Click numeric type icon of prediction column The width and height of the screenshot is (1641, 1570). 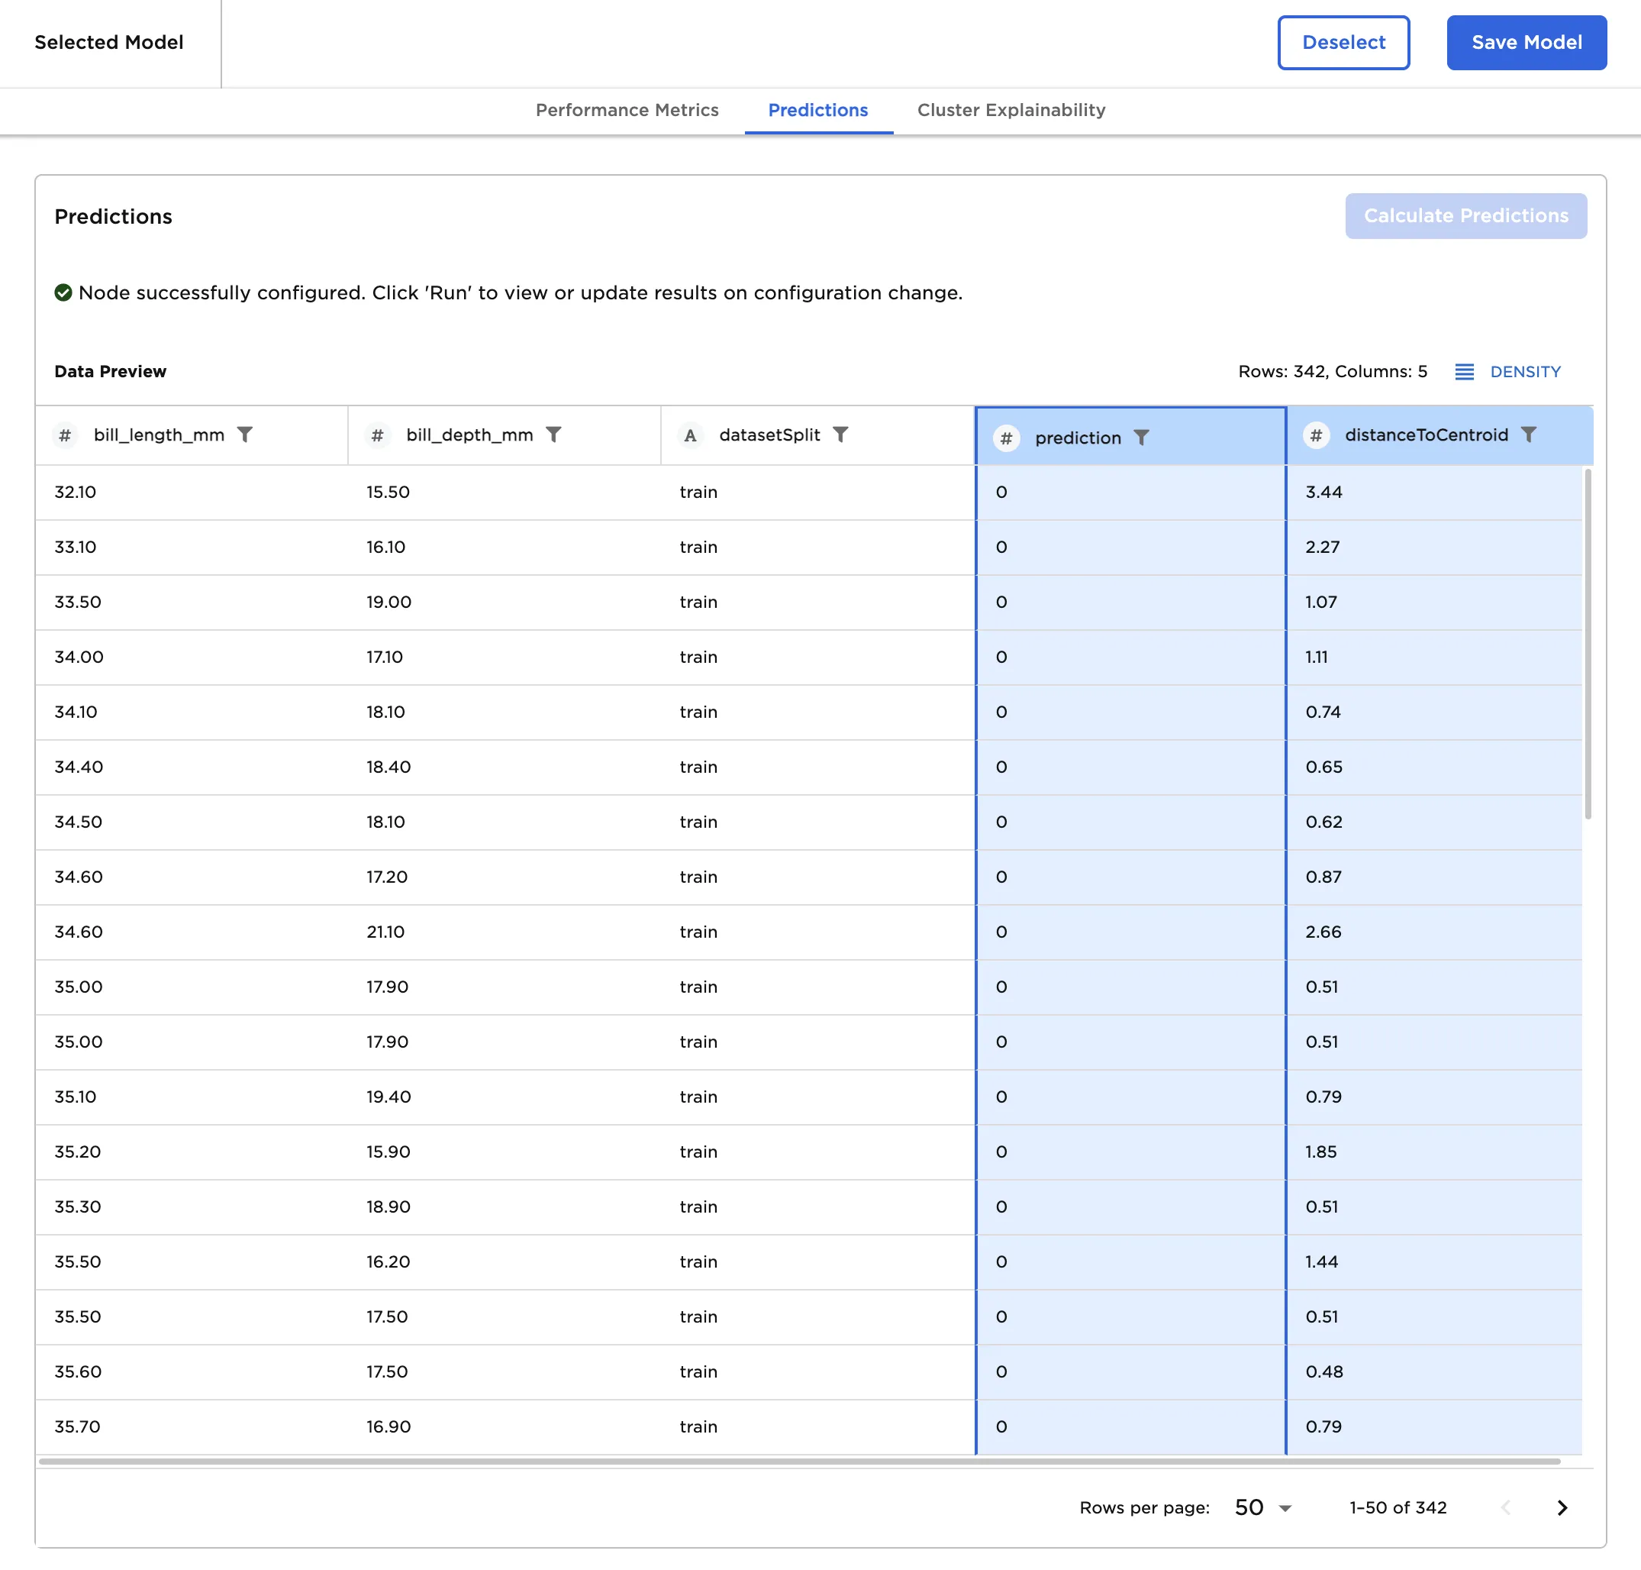1006,438
